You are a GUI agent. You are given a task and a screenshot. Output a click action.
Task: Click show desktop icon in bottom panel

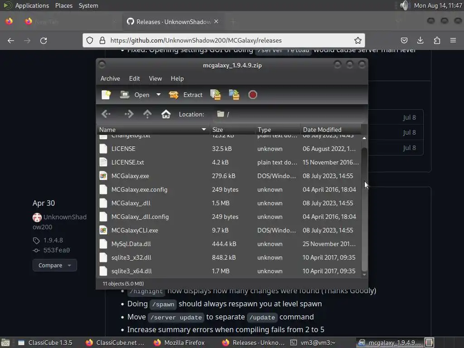point(5,343)
